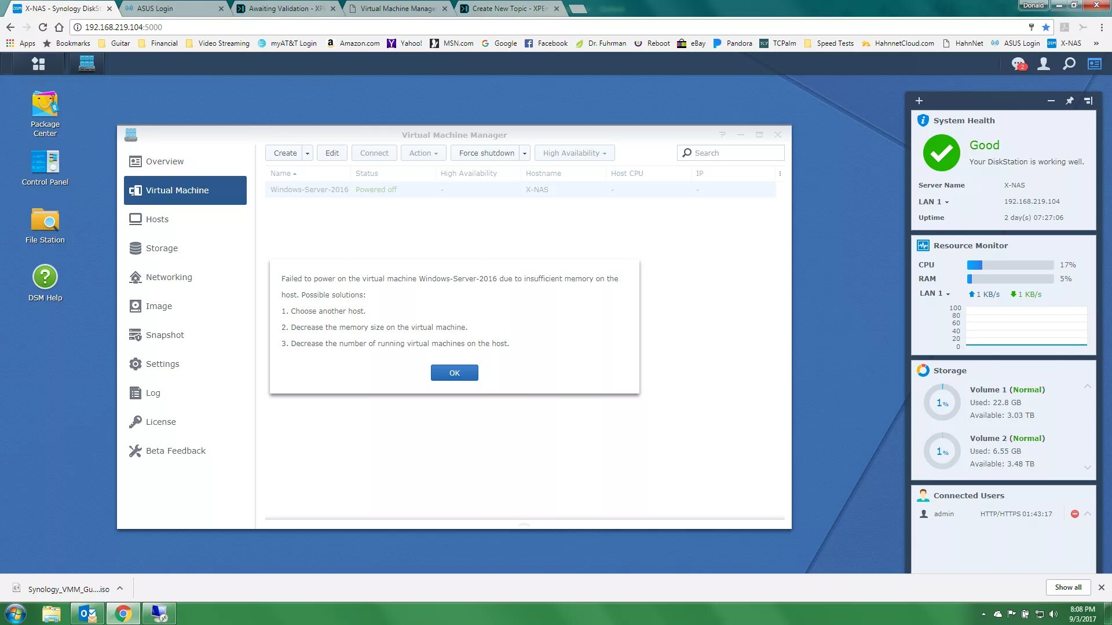
Task: Open the notifications chat bubble icon
Action: coord(1018,64)
